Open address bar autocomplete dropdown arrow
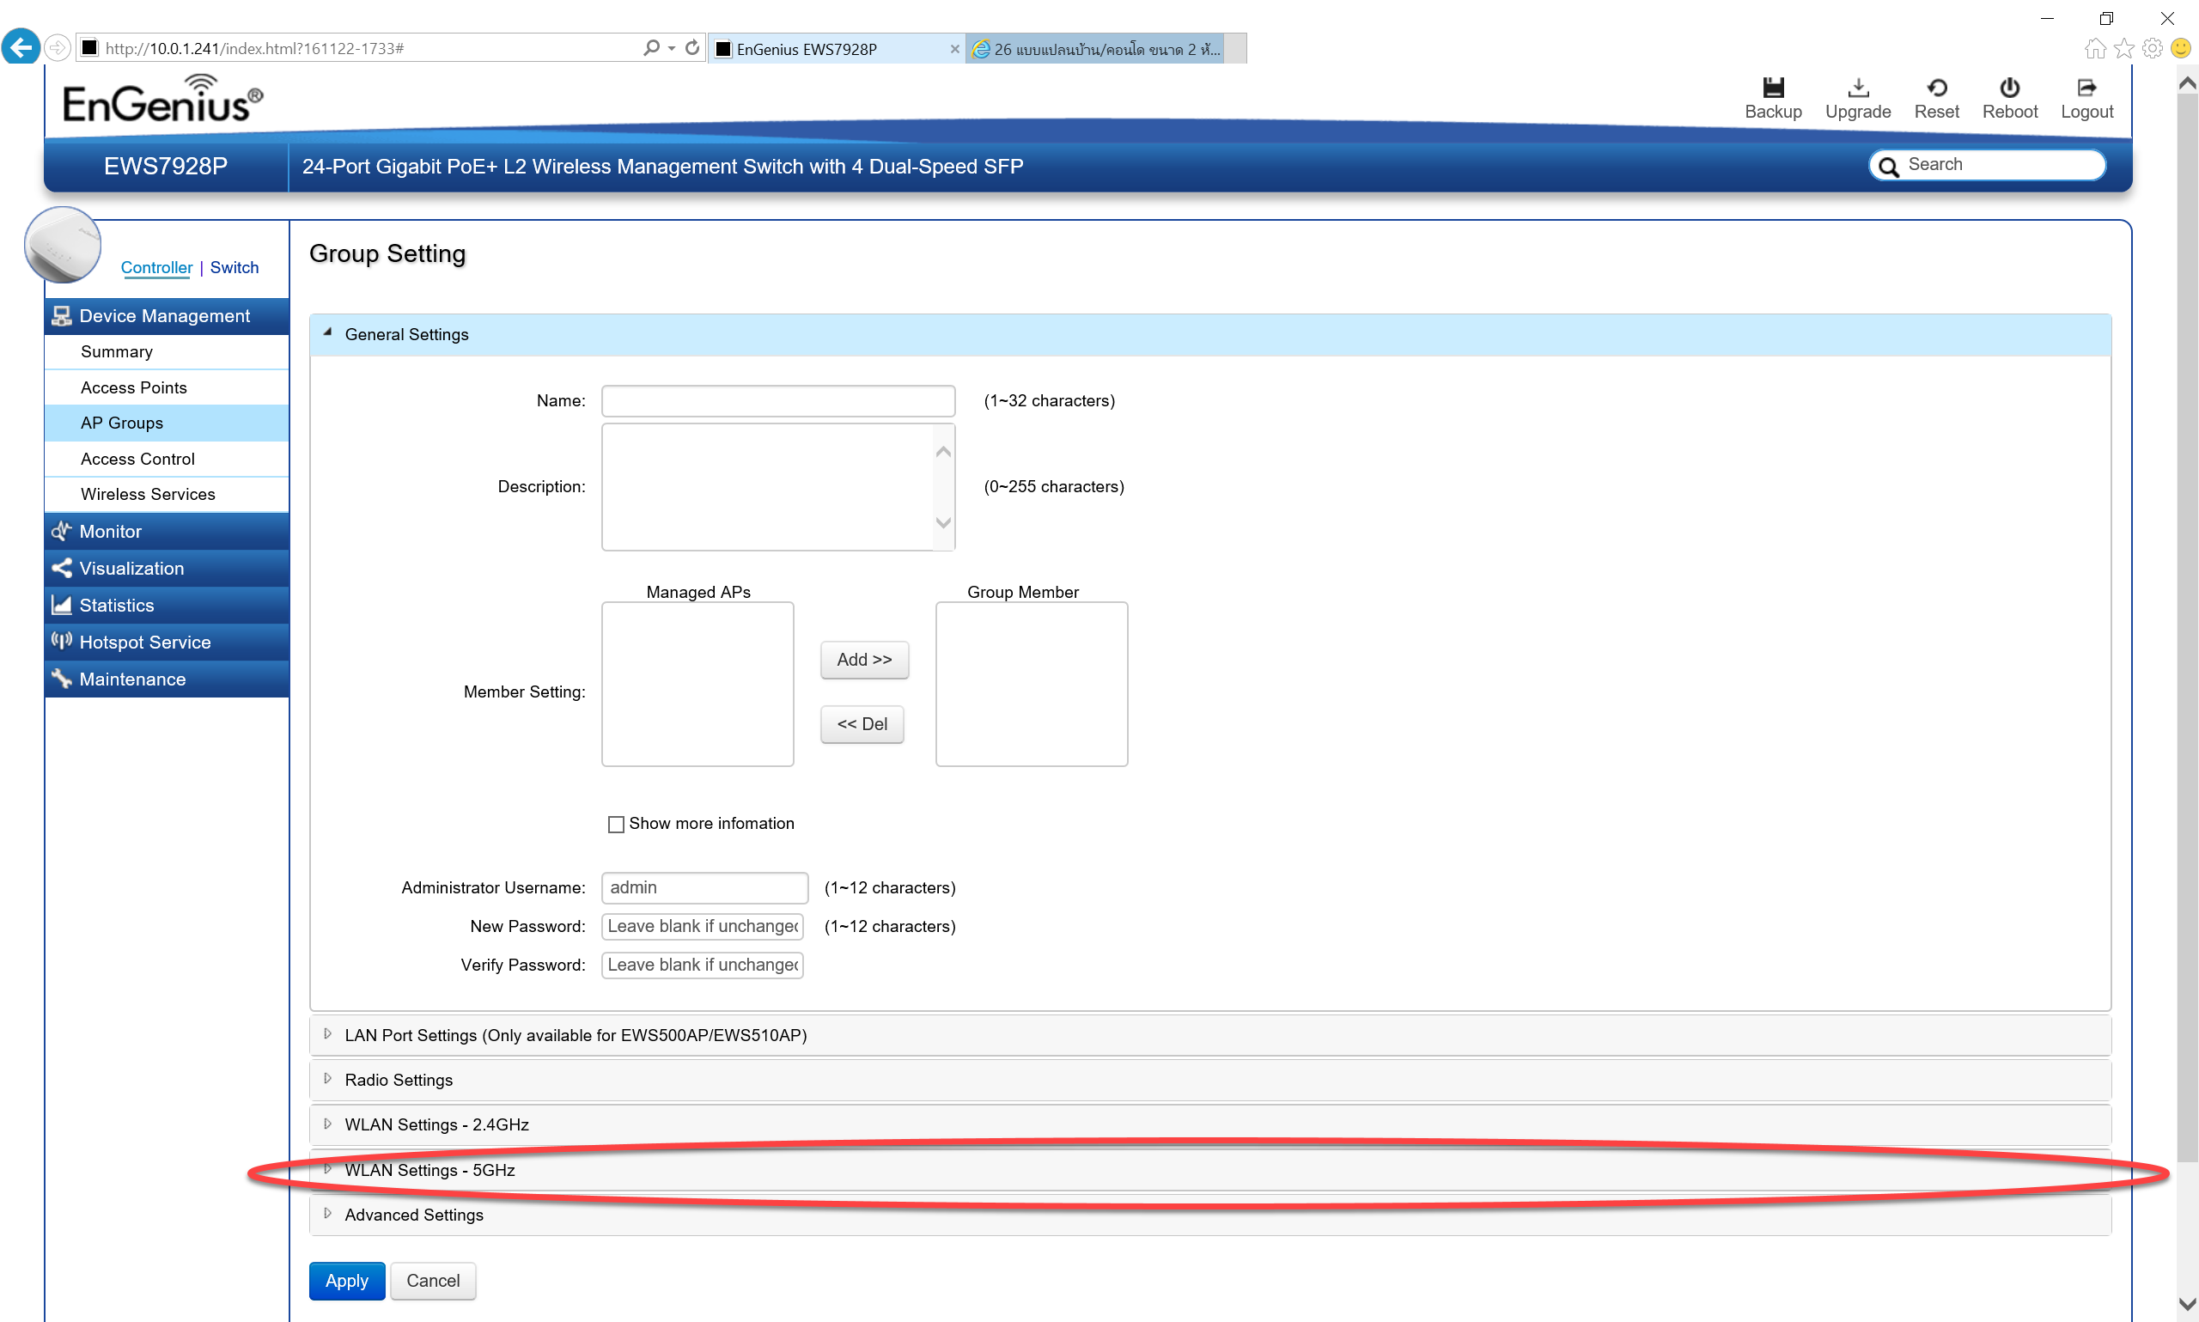The image size is (2199, 1322). point(672,48)
